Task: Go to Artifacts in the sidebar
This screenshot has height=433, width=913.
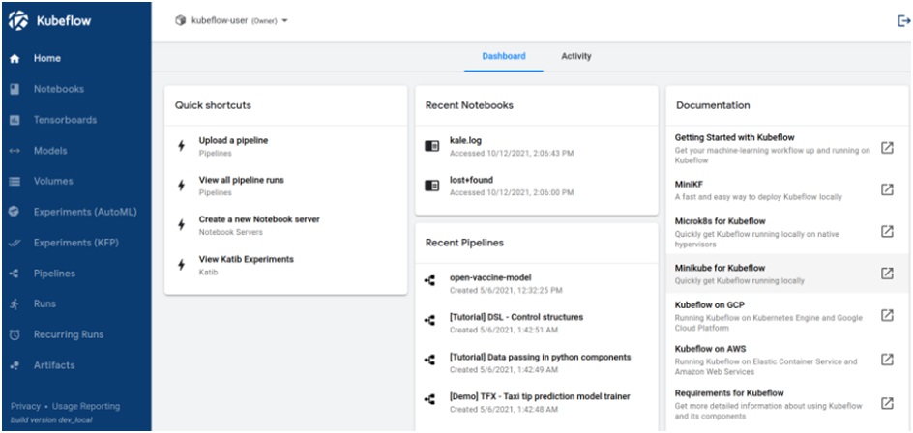Action: click(x=54, y=365)
